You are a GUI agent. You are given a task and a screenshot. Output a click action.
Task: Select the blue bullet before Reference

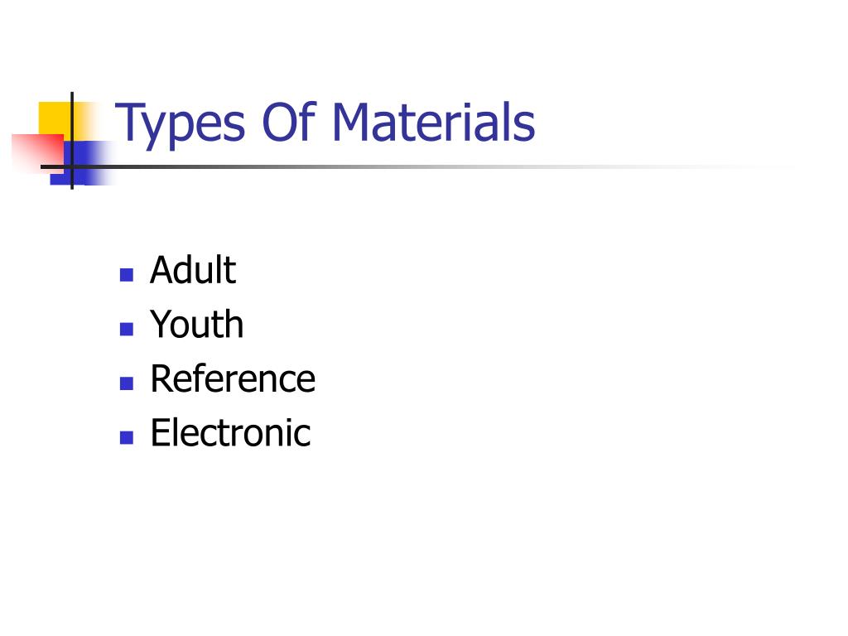(x=127, y=383)
